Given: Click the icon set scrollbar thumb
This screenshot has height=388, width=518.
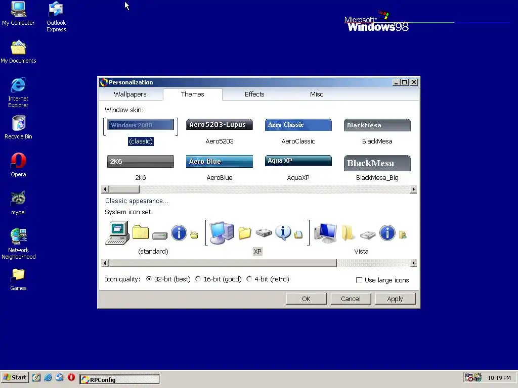Looking at the screenshot, I should tap(223, 263).
